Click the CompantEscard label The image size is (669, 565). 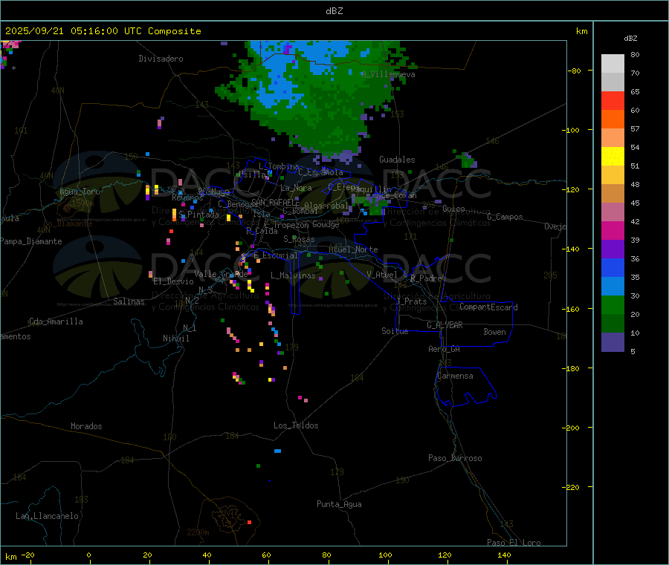point(489,307)
